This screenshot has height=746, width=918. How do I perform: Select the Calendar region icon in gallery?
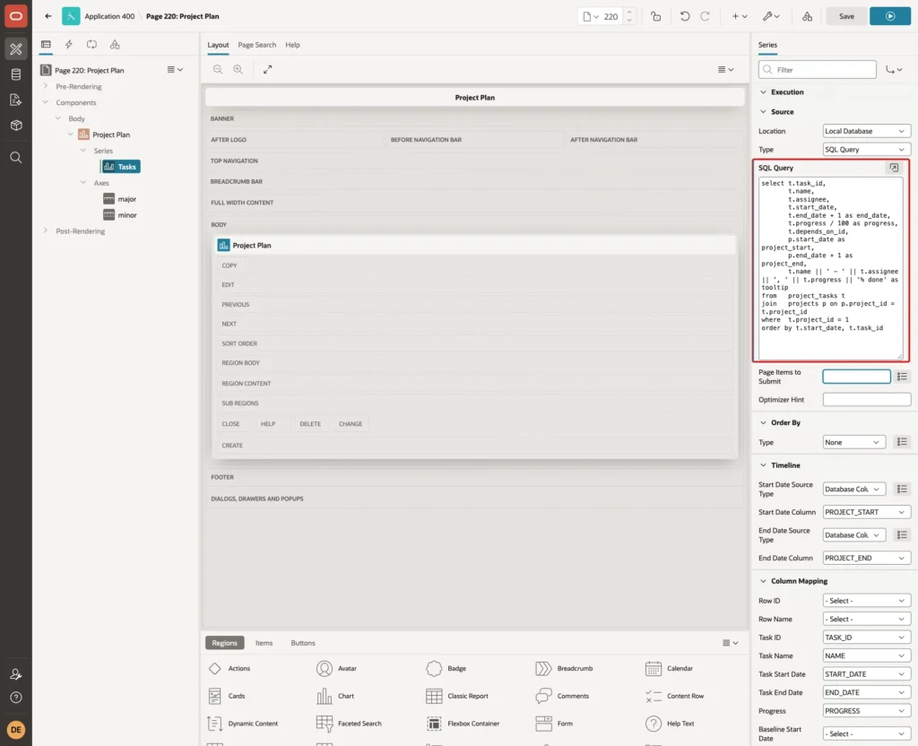point(653,668)
